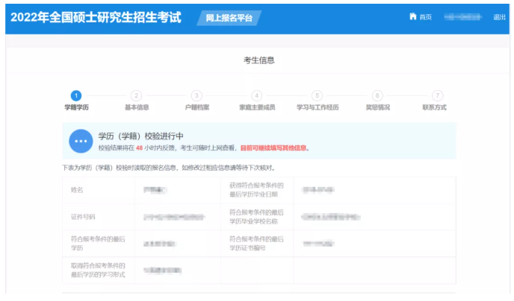Click the home icon in header
The image size is (514, 301).
pos(413,16)
